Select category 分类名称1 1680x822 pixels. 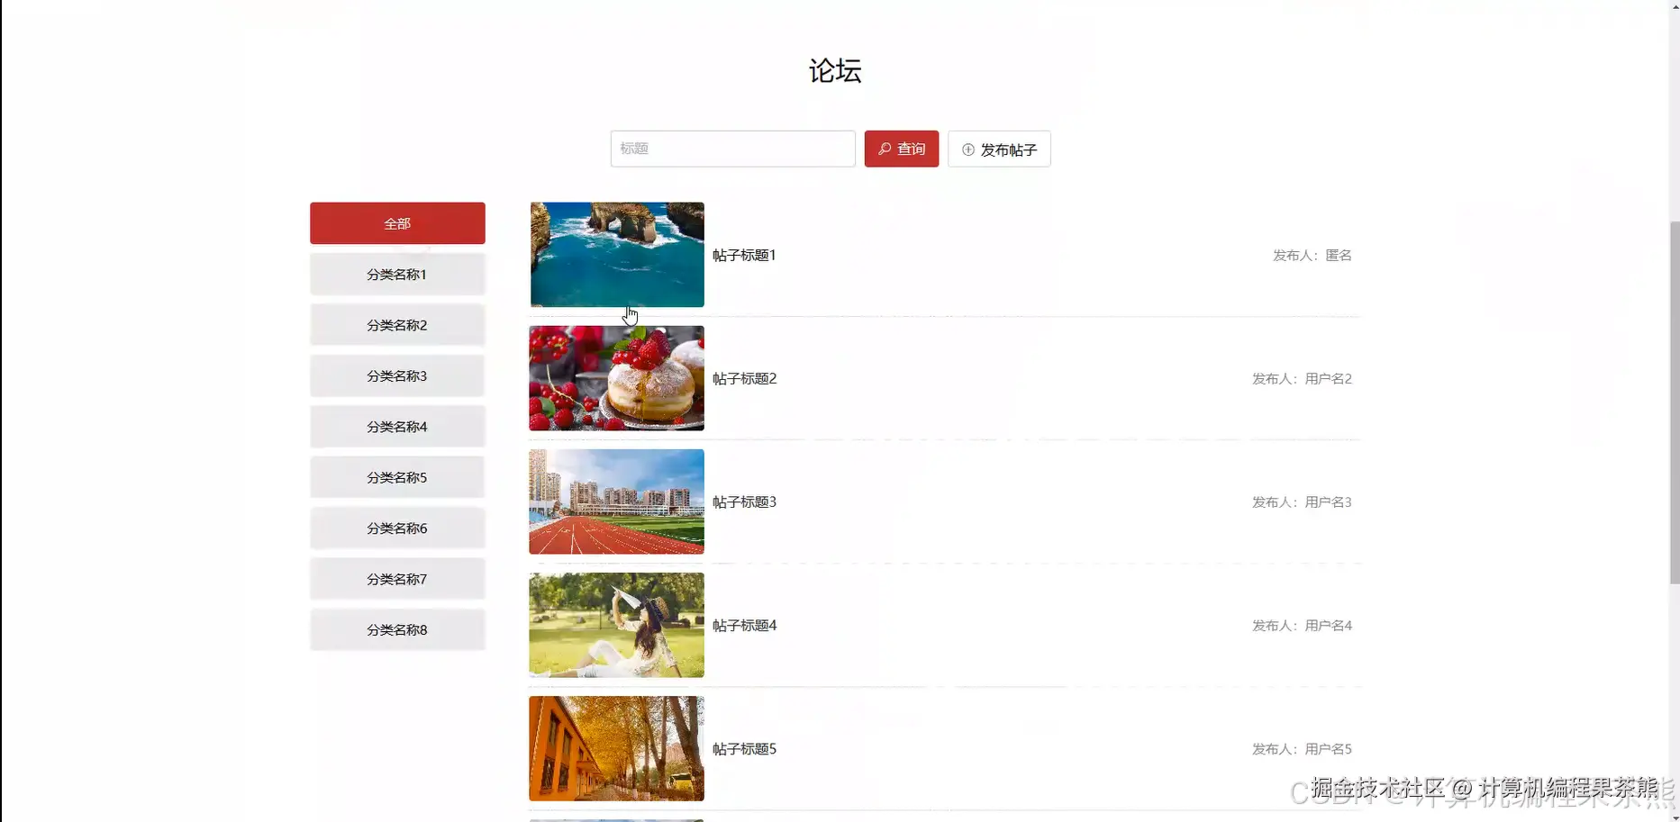(x=397, y=274)
